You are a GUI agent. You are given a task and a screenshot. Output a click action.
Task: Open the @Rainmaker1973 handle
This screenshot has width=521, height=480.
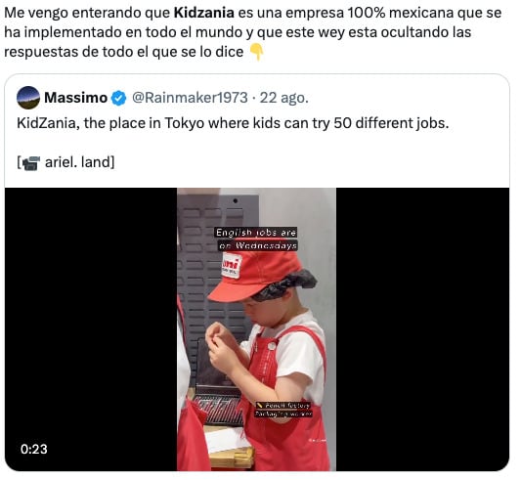pos(190,98)
